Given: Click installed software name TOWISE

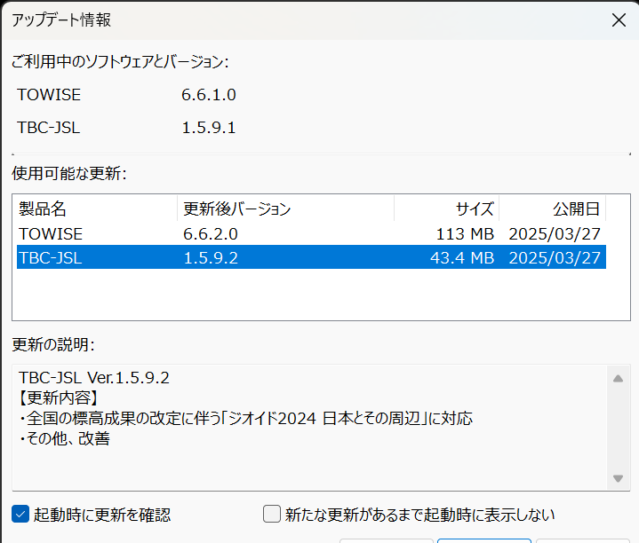Looking at the screenshot, I should (x=49, y=95).
